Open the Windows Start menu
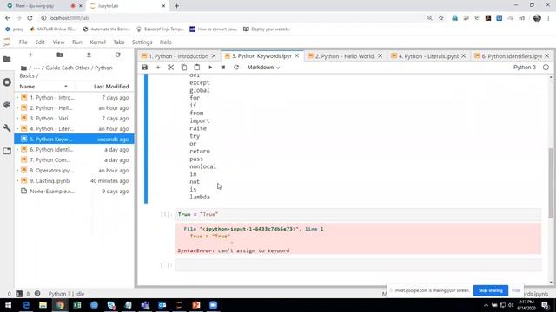 (8, 305)
